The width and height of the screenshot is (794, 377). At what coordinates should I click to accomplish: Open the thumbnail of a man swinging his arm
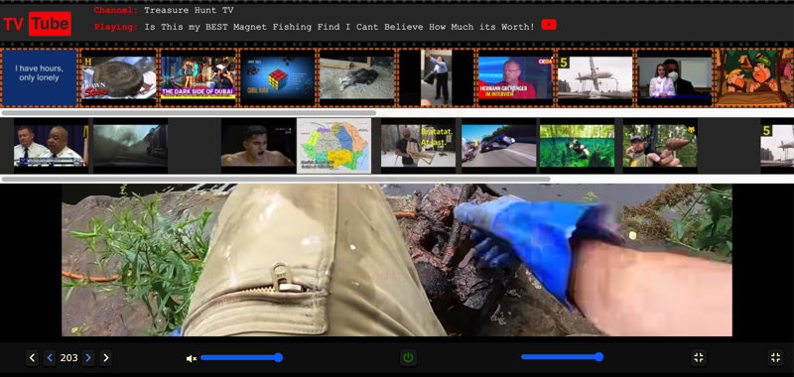coord(437,77)
